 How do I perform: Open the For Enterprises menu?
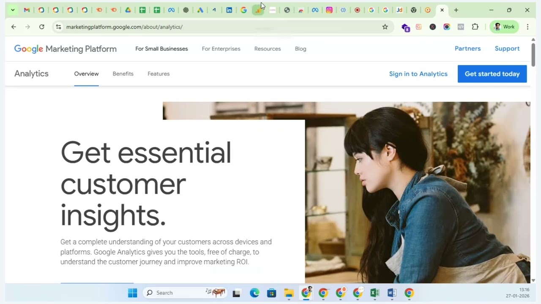(221, 49)
